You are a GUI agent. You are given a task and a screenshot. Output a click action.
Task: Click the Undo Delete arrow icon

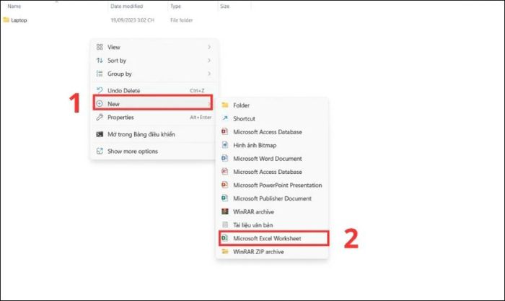(x=100, y=90)
